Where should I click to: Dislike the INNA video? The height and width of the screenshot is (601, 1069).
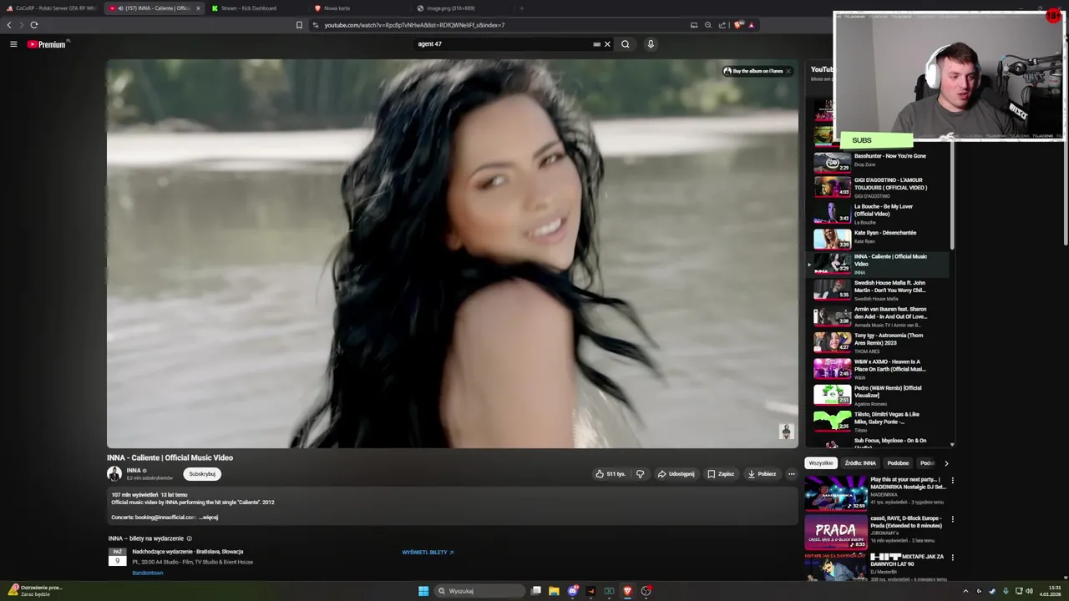(x=641, y=474)
